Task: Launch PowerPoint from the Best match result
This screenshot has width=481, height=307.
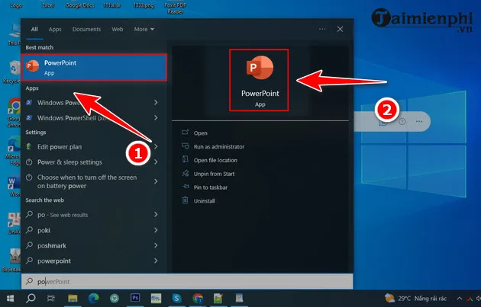Action: pyautogui.click(x=94, y=67)
